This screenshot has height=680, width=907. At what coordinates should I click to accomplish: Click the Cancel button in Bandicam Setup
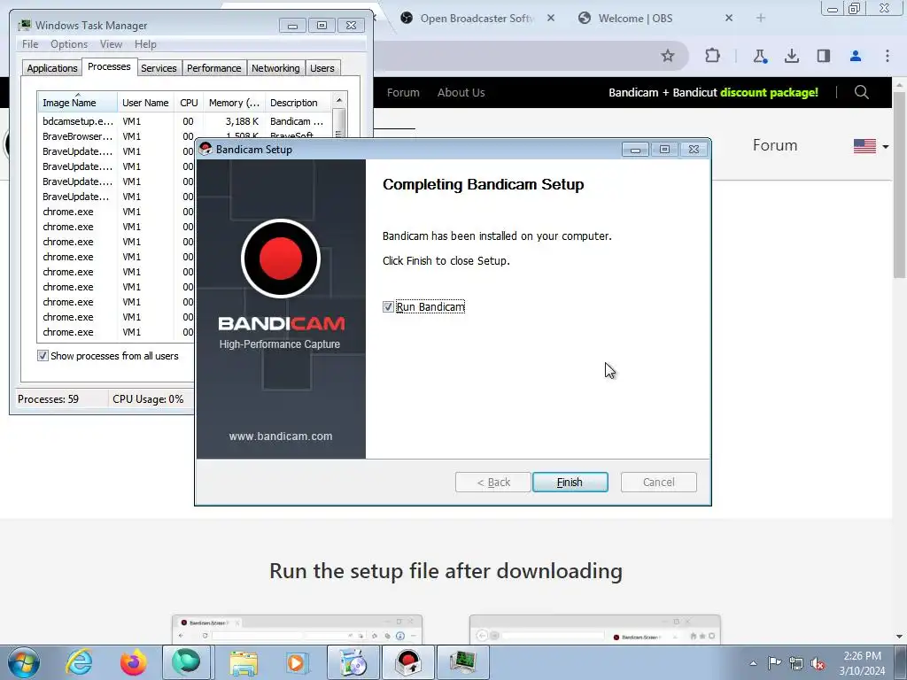(x=658, y=482)
